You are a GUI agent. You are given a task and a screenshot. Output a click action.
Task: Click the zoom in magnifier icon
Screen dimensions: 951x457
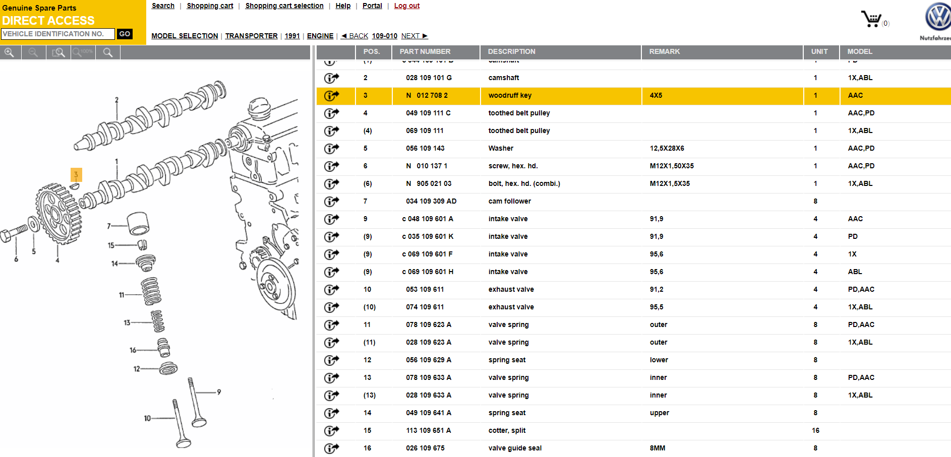pyautogui.click(x=10, y=52)
